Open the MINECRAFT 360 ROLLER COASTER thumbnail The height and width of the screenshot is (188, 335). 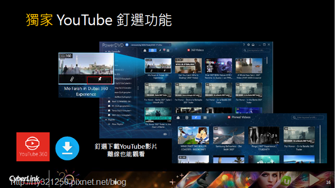click(x=193, y=136)
